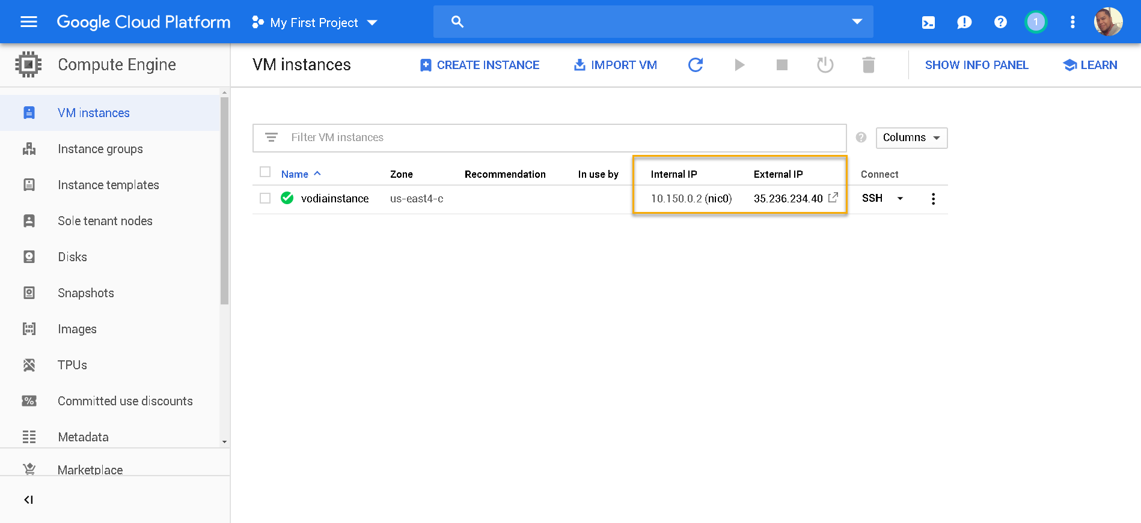The height and width of the screenshot is (523, 1141).
Task: Click the search magnifier icon
Action: coord(457,22)
